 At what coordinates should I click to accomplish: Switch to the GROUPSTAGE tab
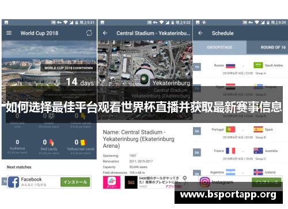tap(219, 47)
